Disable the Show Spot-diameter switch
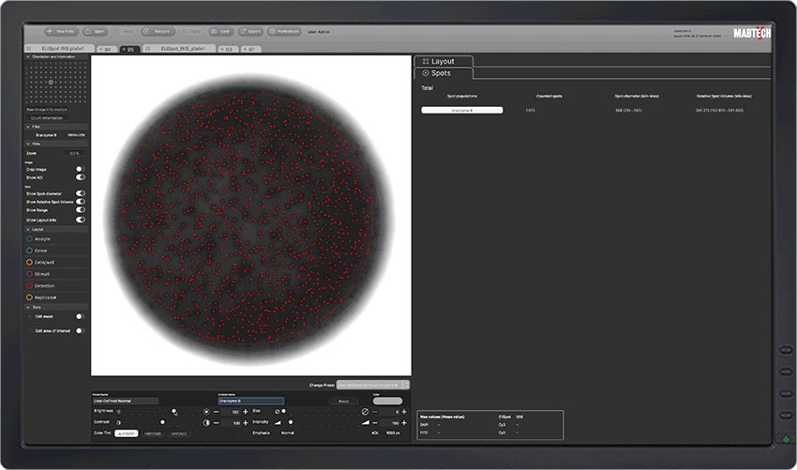Screen dimensions: 797x470 point(80,193)
